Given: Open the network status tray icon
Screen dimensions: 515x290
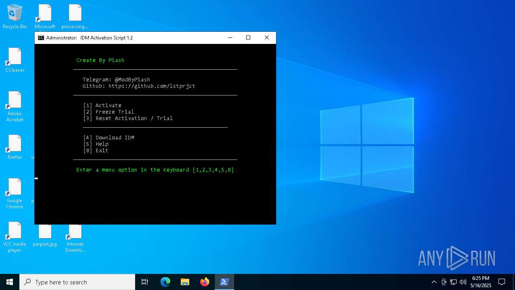Looking at the screenshot, I should coord(453,282).
